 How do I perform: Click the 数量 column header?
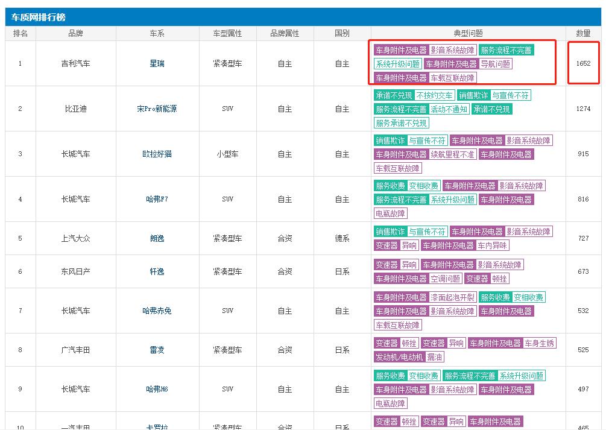583,33
